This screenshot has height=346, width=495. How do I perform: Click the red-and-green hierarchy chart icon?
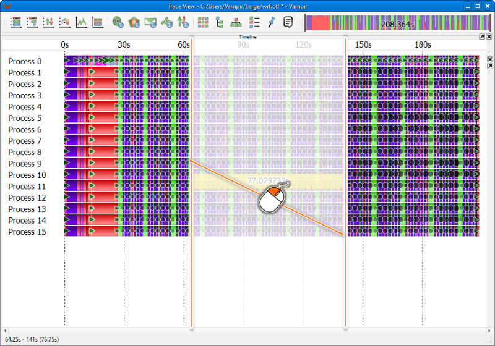(x=236, y=22)
